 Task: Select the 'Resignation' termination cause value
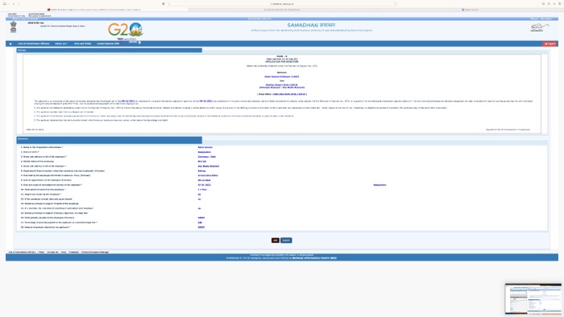click(x=379, y=185)
